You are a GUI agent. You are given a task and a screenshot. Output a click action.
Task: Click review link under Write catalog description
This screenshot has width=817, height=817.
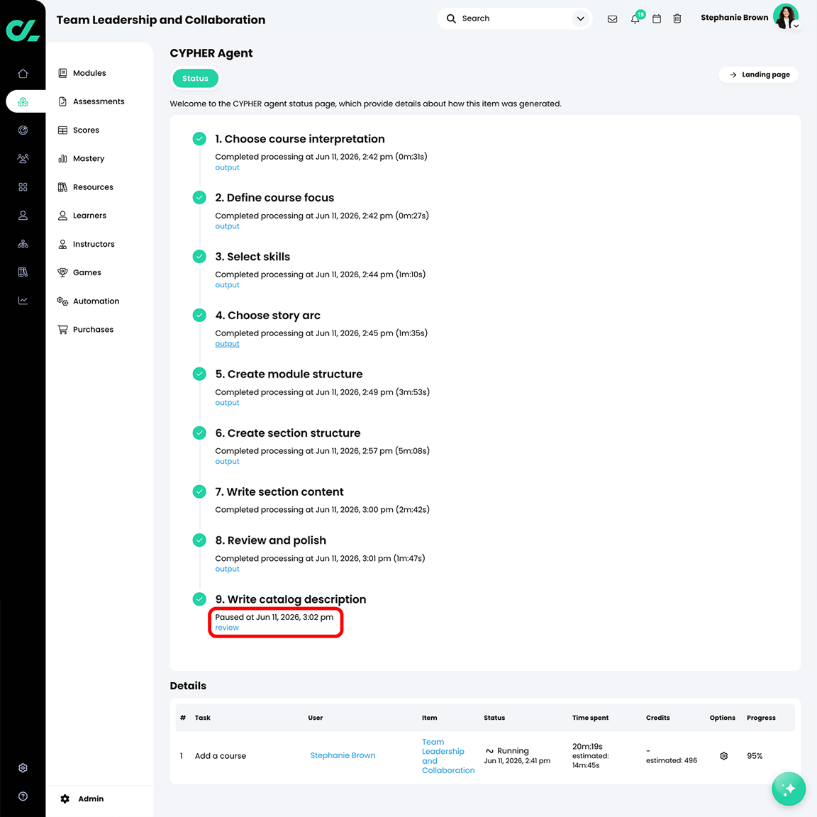pos(227,628)
